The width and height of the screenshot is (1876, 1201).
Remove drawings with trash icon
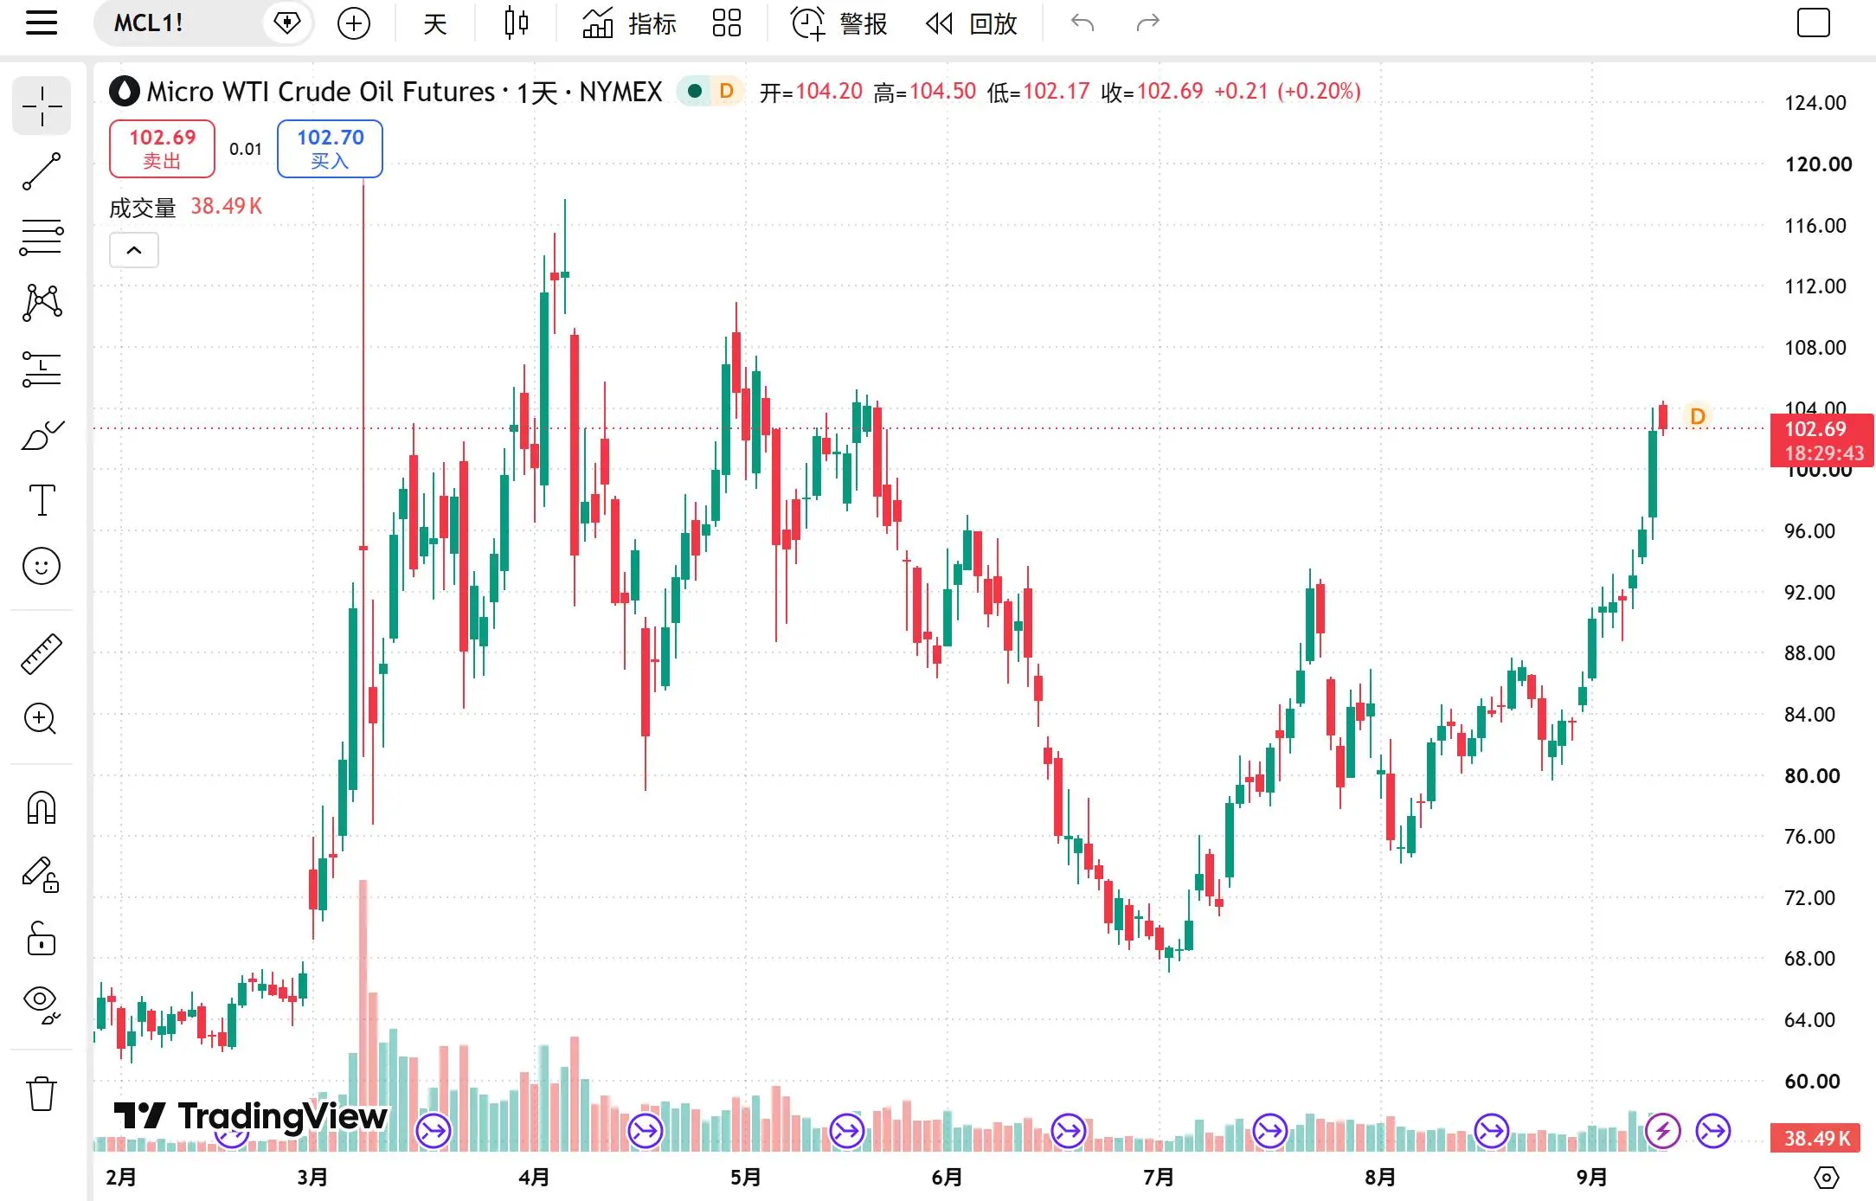(x=42, y=1094)
